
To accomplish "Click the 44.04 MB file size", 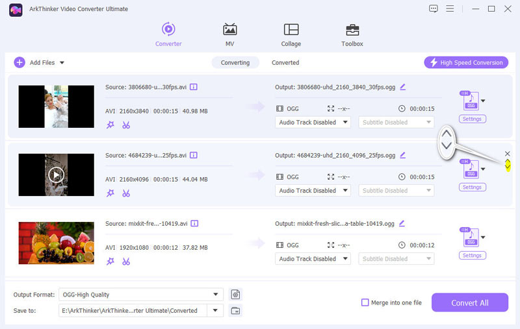I will point(195,179).
